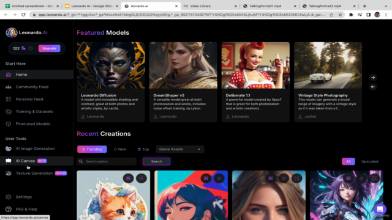Click the Leonardo author link under DreamShaper v5
392x220 pixels.
point(168,117)
